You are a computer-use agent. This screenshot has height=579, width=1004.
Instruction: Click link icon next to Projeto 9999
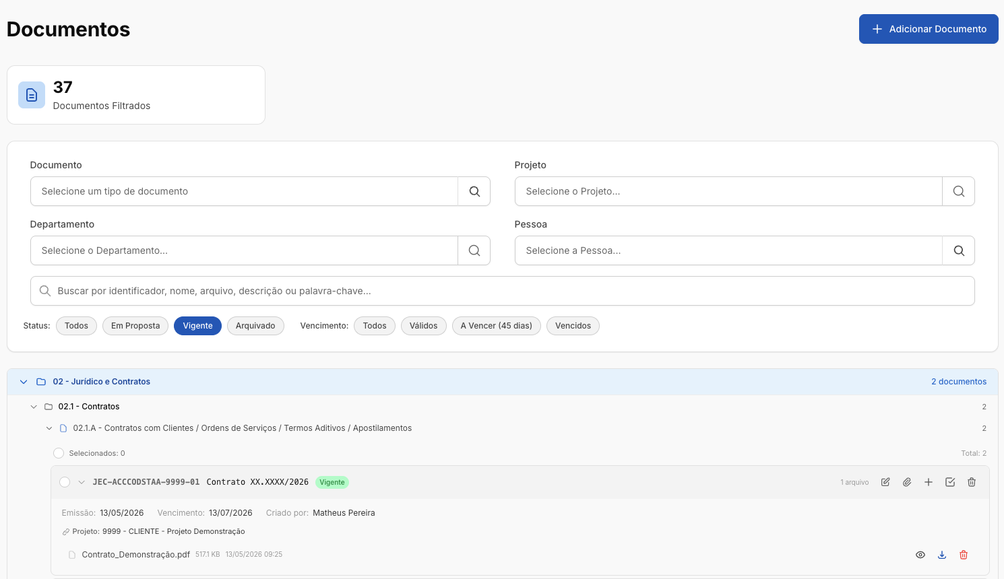(66, 532)
